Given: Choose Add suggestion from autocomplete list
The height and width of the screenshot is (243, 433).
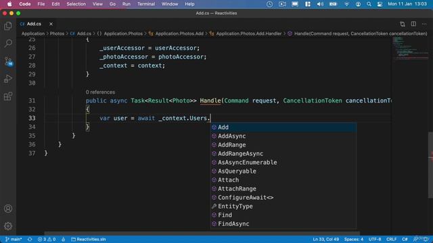Looking at the screenshot, I should pos(283,128).
